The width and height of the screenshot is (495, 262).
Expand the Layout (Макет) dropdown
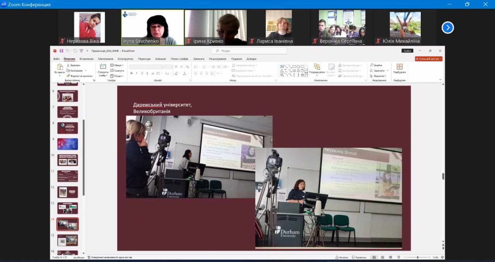click(x=117, y=65)
